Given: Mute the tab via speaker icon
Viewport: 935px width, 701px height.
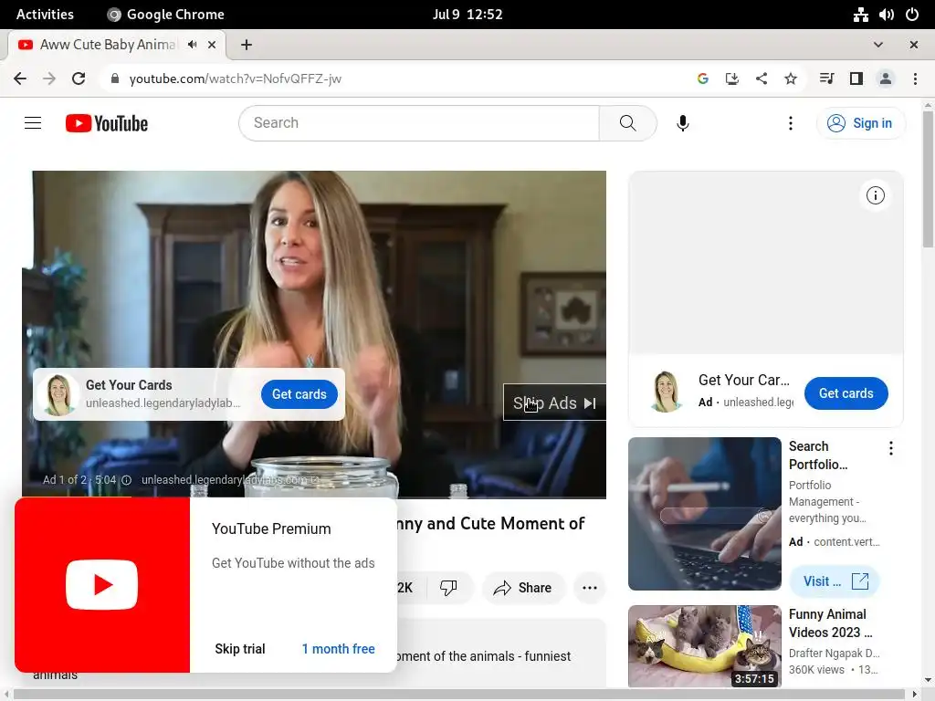Looking at the screenshot, I should point(192,45).
